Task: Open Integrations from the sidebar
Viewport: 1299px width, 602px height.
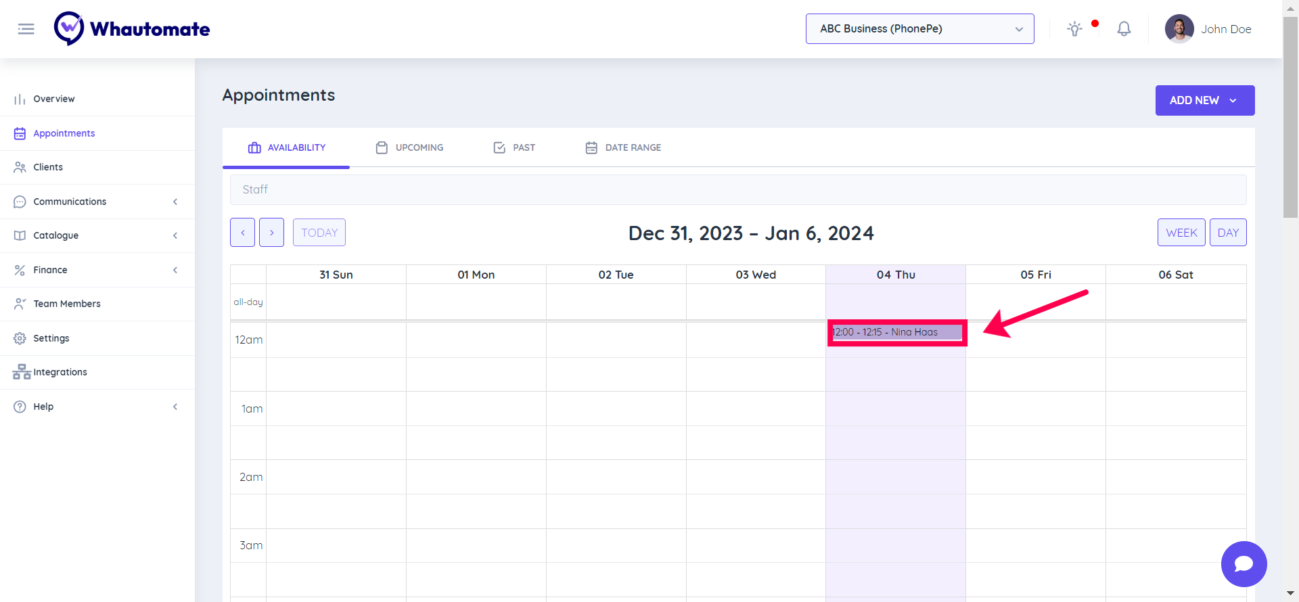Action: pos(60,372)
